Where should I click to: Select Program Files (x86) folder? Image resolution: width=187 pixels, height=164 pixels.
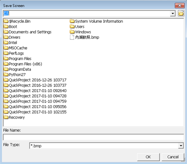pos(23,64)
